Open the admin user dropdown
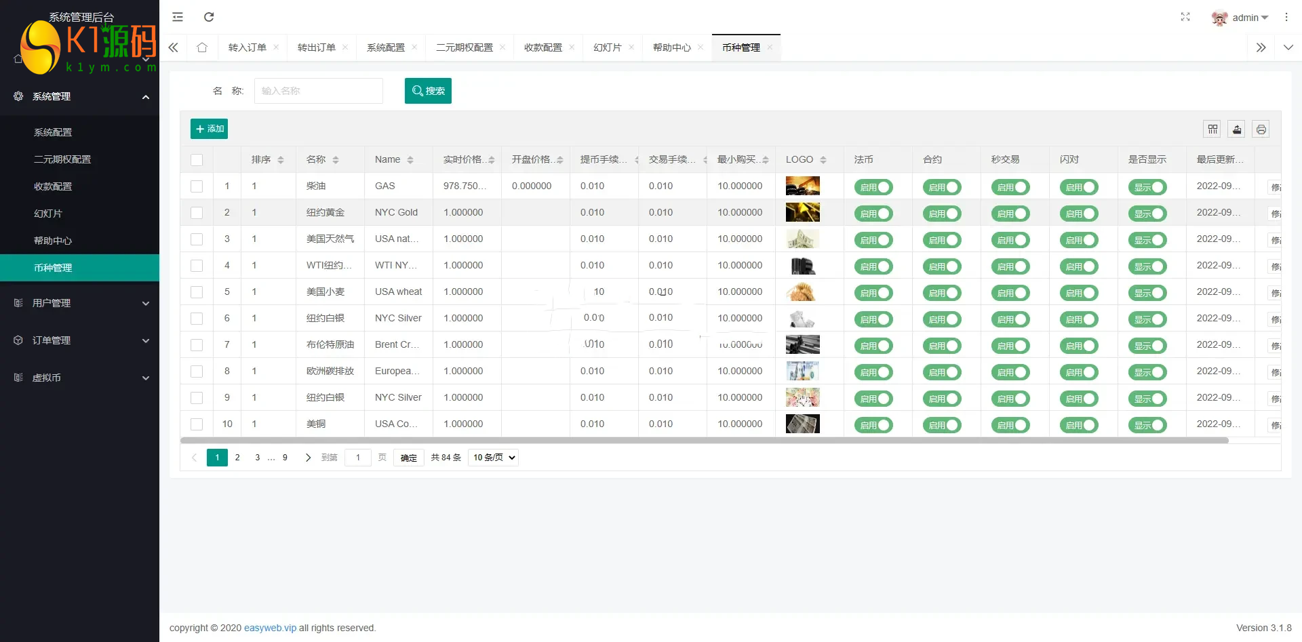The height and width of the screenshot is (642, 1302). (x=1241, y=18)
